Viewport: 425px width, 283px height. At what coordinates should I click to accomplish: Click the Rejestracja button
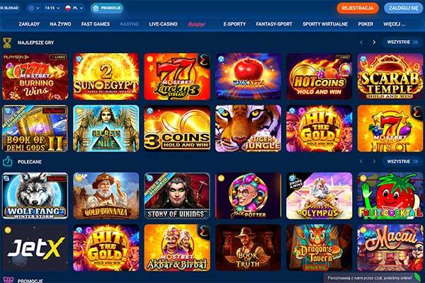[358, 8]
